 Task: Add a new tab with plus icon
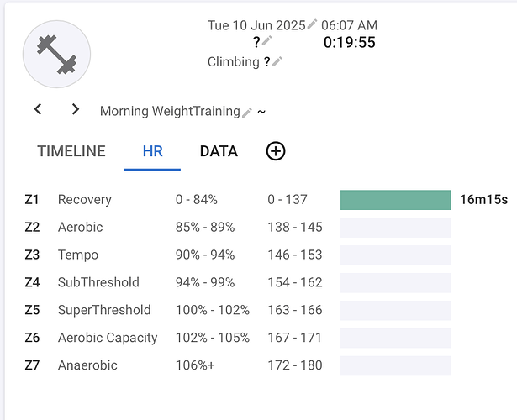pos(276,151)
